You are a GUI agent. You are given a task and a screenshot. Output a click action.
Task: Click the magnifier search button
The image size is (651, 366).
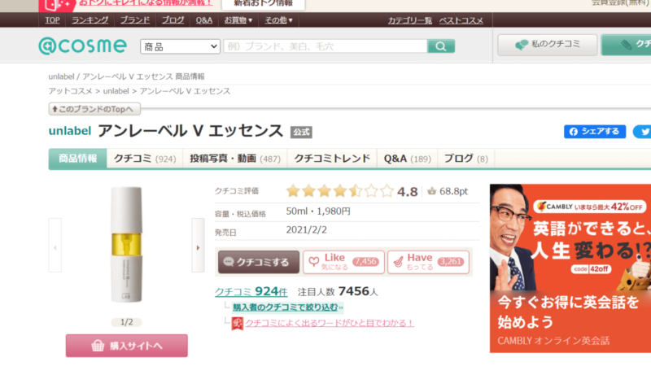[441, 46]
